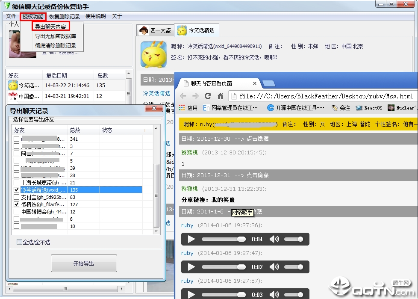418x299 pixels.
Task: Open the 关于 menu
Action: click(117, 16)
